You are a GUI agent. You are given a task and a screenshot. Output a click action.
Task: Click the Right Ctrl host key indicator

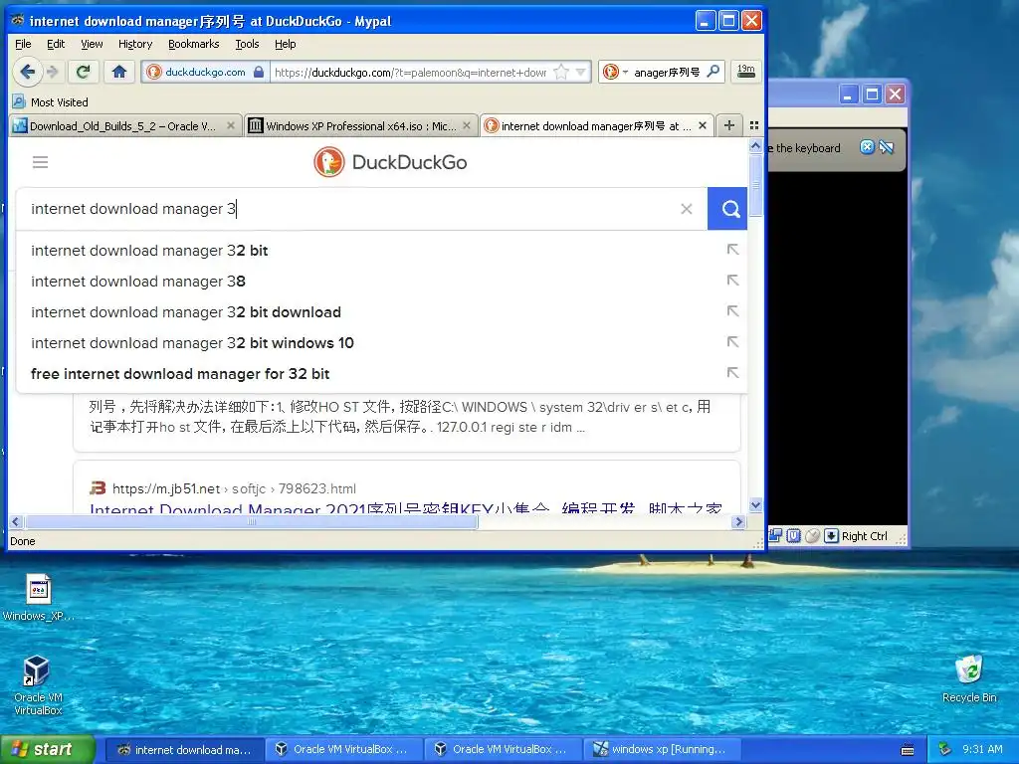point(865,536)
